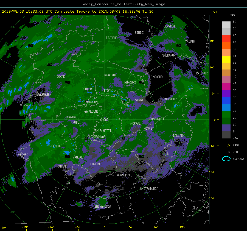
Task: Click the GADAG radar center label
Action: [104, 120]
